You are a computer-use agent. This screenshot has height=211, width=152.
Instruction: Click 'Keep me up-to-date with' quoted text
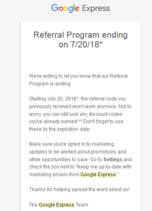[x=103, y=167]
